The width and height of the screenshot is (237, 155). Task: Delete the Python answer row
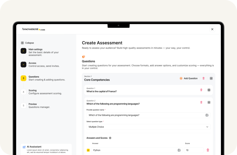[x=208, y=150]
